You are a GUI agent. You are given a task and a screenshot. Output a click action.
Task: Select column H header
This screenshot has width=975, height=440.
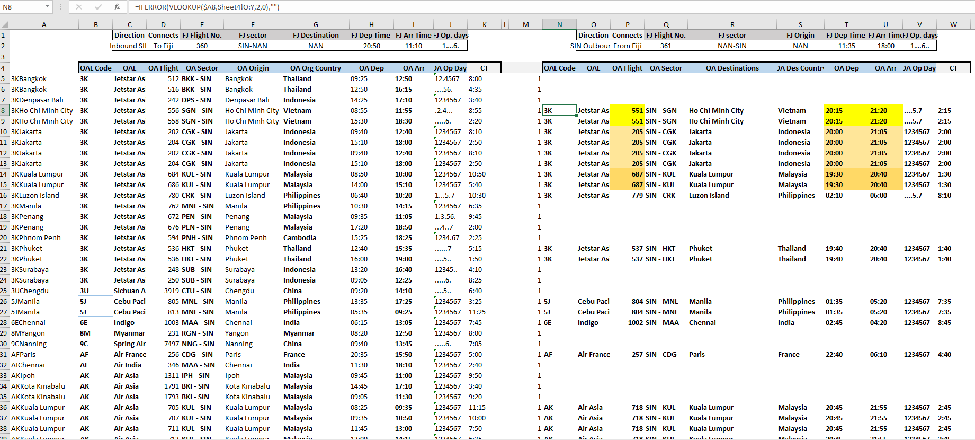pyautogui.click(x=371, y=24)
